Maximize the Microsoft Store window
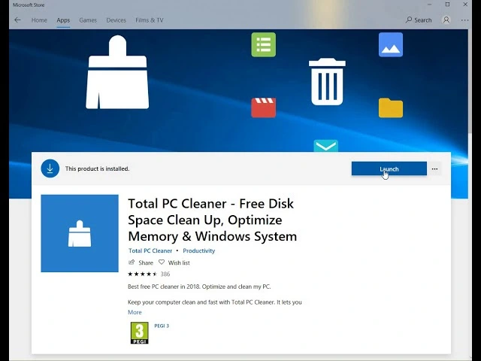Screen dimensions: 481x361 coord(448,5)
